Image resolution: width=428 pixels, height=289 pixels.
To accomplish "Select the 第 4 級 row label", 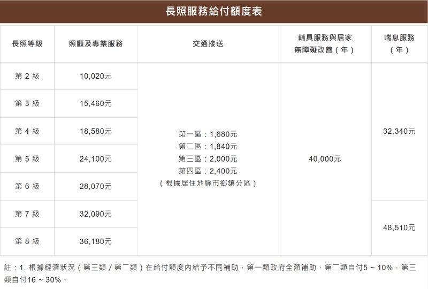I will (27, 131).
